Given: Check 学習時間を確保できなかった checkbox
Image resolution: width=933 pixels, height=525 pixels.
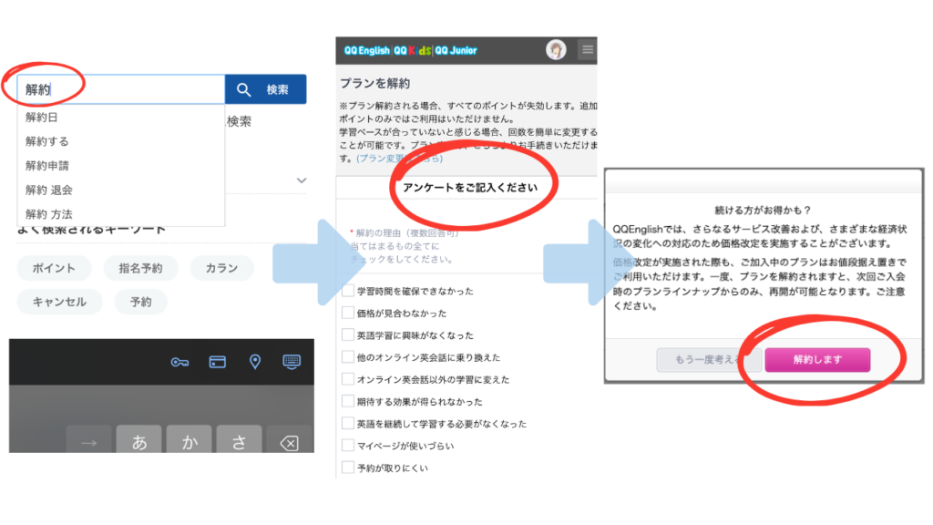Looking at the screenshot, I should [x=347, y=291].
